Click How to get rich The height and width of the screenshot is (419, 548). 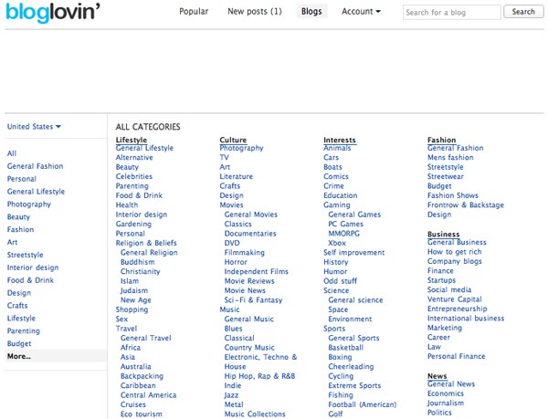click(454, 252)
